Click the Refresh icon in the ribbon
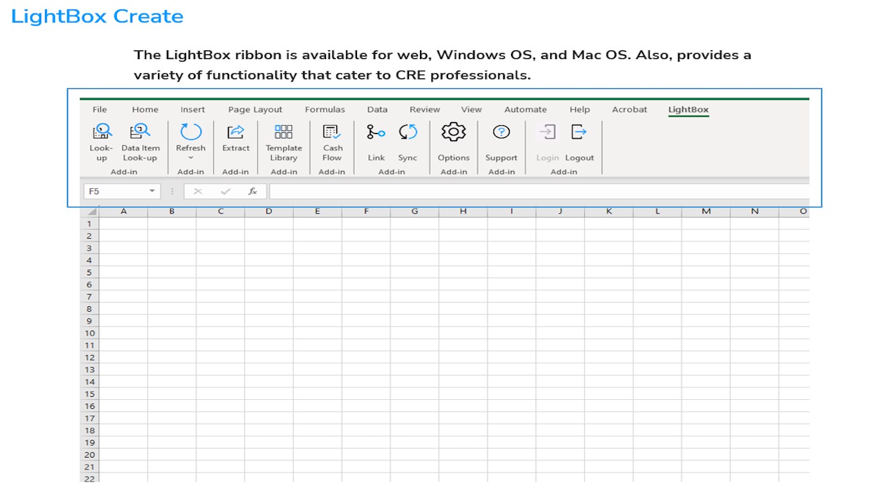Screen dimensions: 877x493 [191, 132]
